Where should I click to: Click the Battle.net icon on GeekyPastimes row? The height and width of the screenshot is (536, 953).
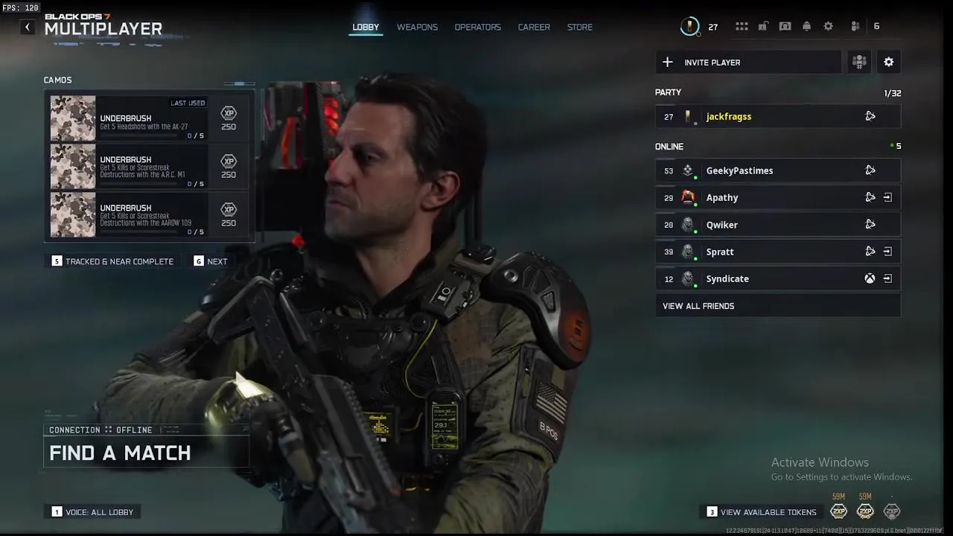coord(870,170)
